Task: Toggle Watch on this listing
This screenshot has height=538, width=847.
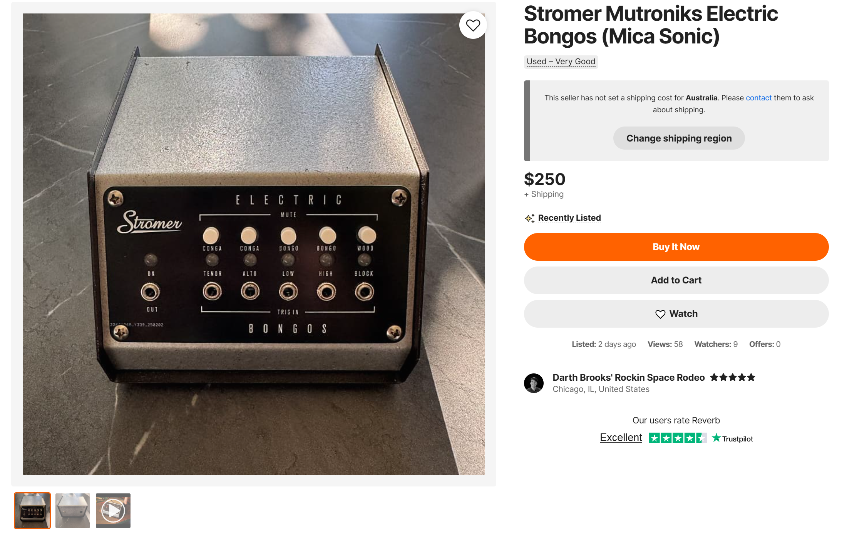Action: [676, 314]
